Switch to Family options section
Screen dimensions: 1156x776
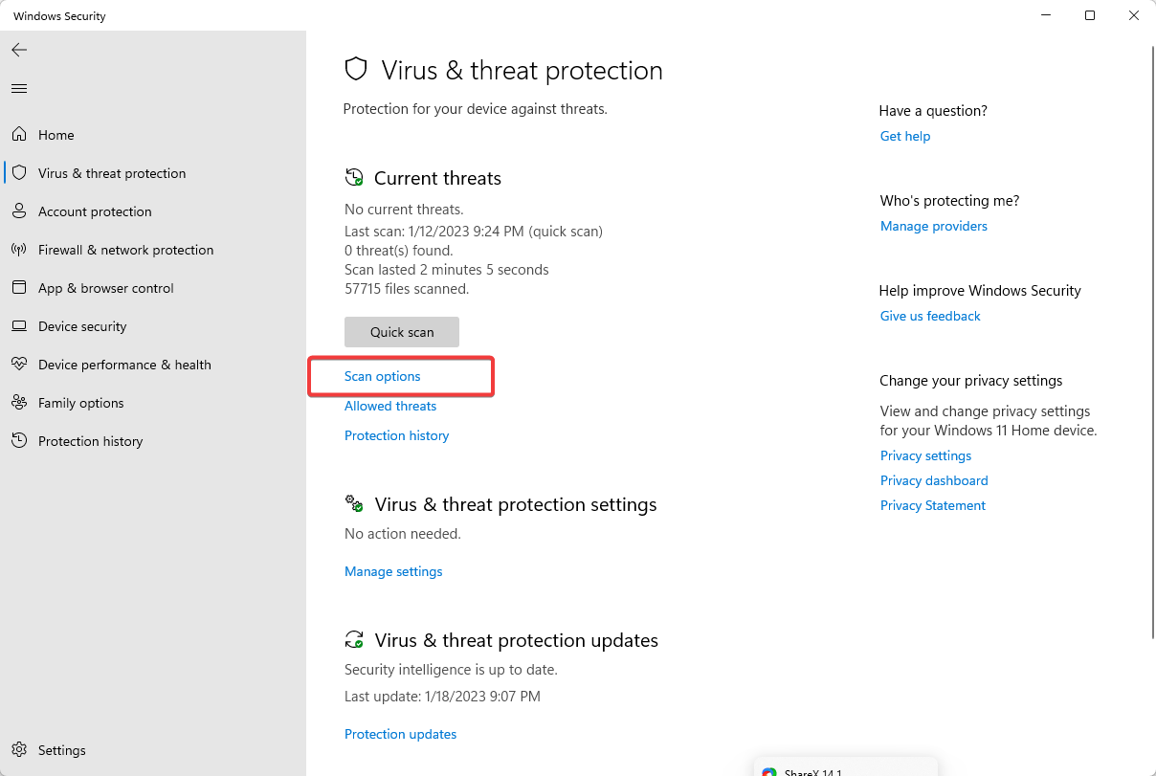[80, 402]
